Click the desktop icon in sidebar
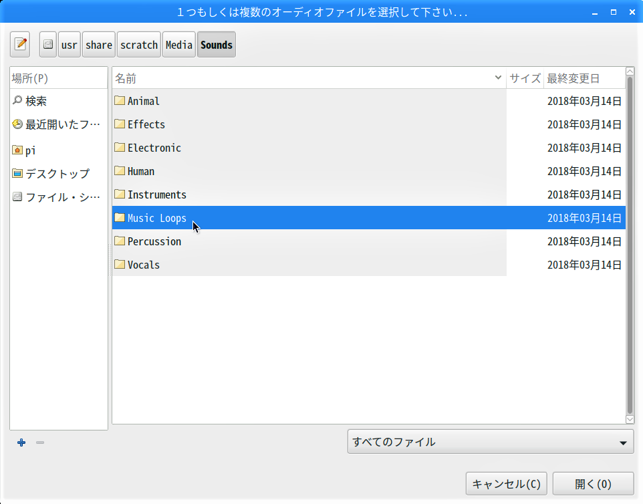643x504 pixels. (17, 173)
